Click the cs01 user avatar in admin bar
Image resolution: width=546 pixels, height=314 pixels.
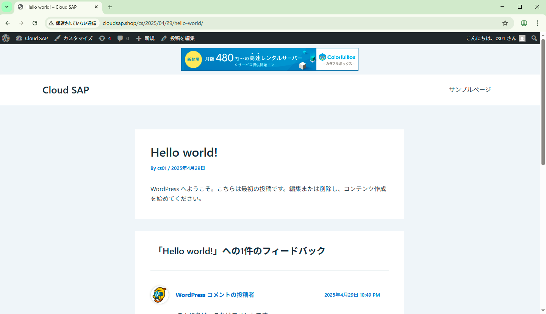click(x=522, y=38)
